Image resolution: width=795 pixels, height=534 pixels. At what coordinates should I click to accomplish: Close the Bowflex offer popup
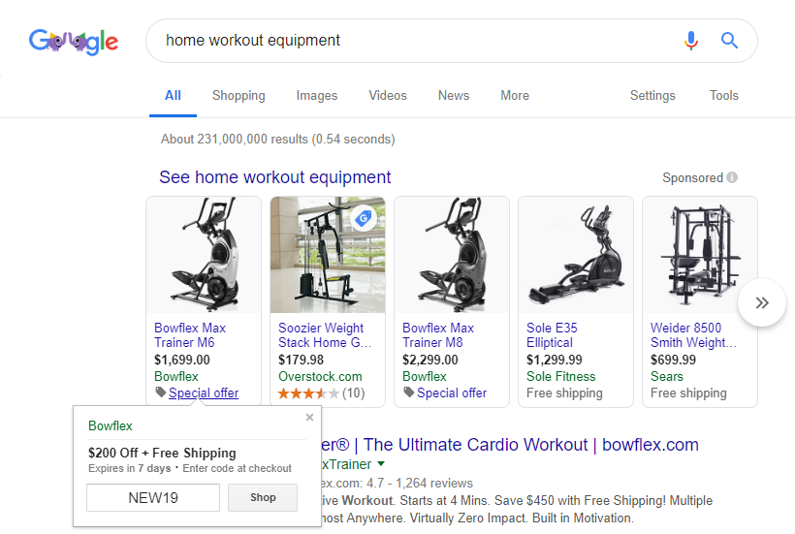pos(310,417)
